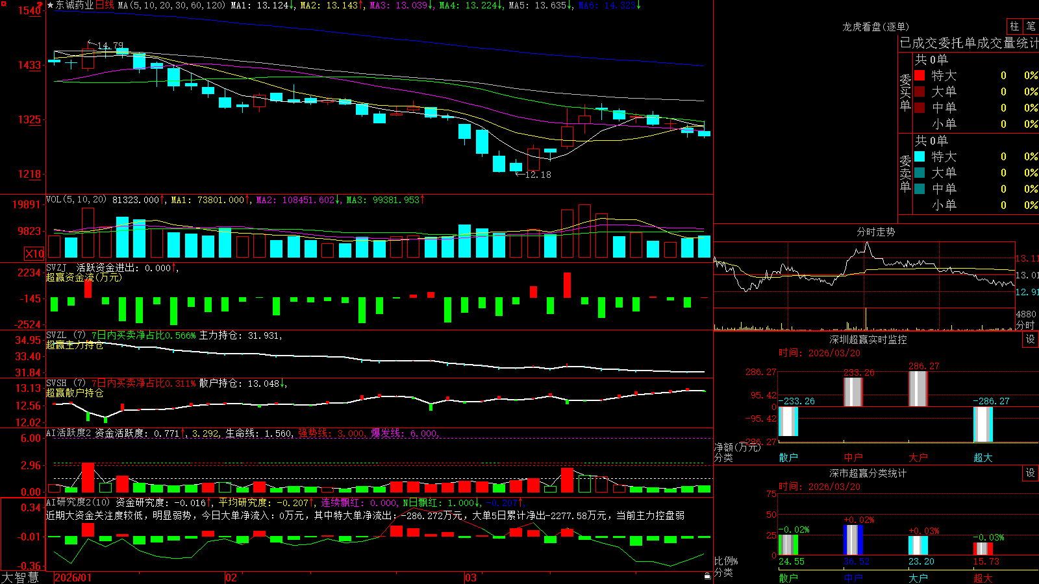
Task: Click the red question mark icon near 1540
Action: tap(40, 5)
